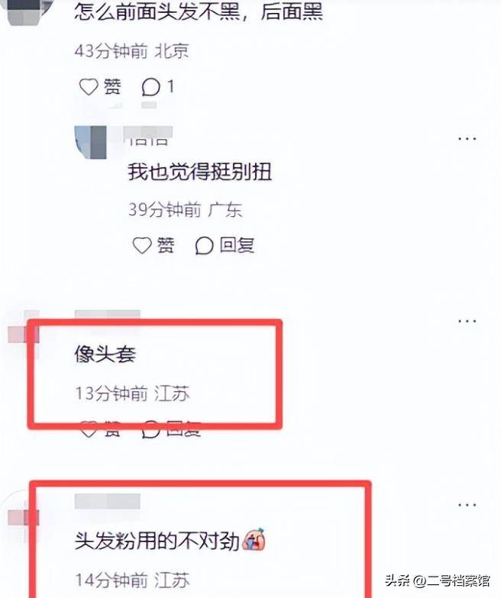
Task: Open avatar of the 像头套 commenter
Action: coord(23,335)
